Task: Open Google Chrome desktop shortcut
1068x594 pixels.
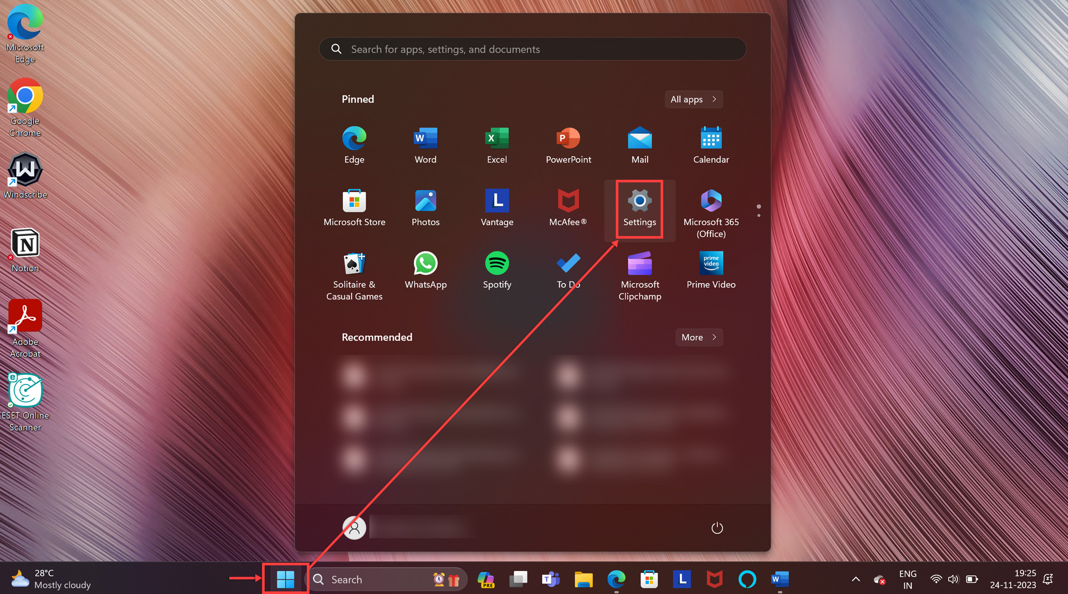Action: [x=25, y=108]
